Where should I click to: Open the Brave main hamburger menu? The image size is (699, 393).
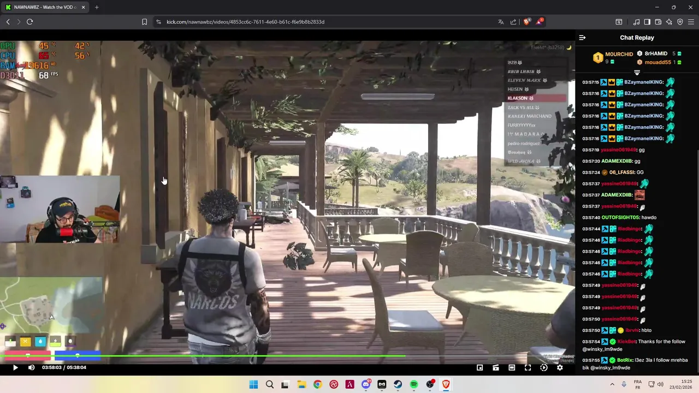(x=691, y=22)
